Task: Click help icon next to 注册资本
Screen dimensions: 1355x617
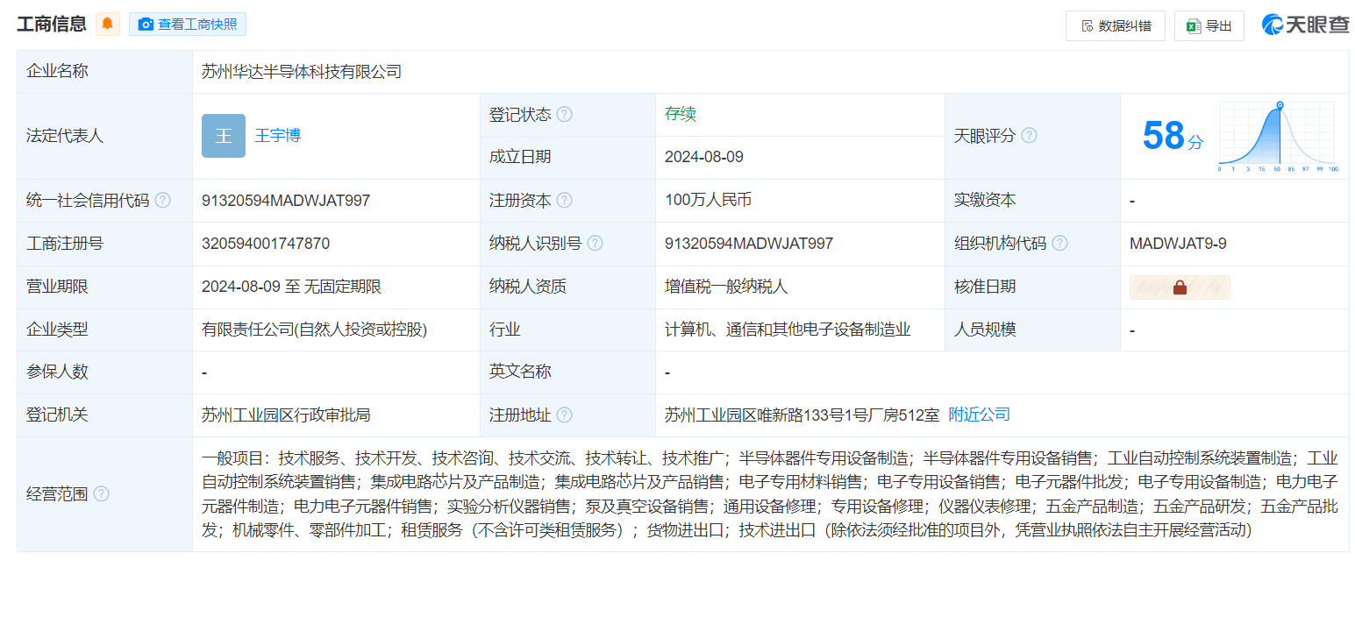Action: 565,201
